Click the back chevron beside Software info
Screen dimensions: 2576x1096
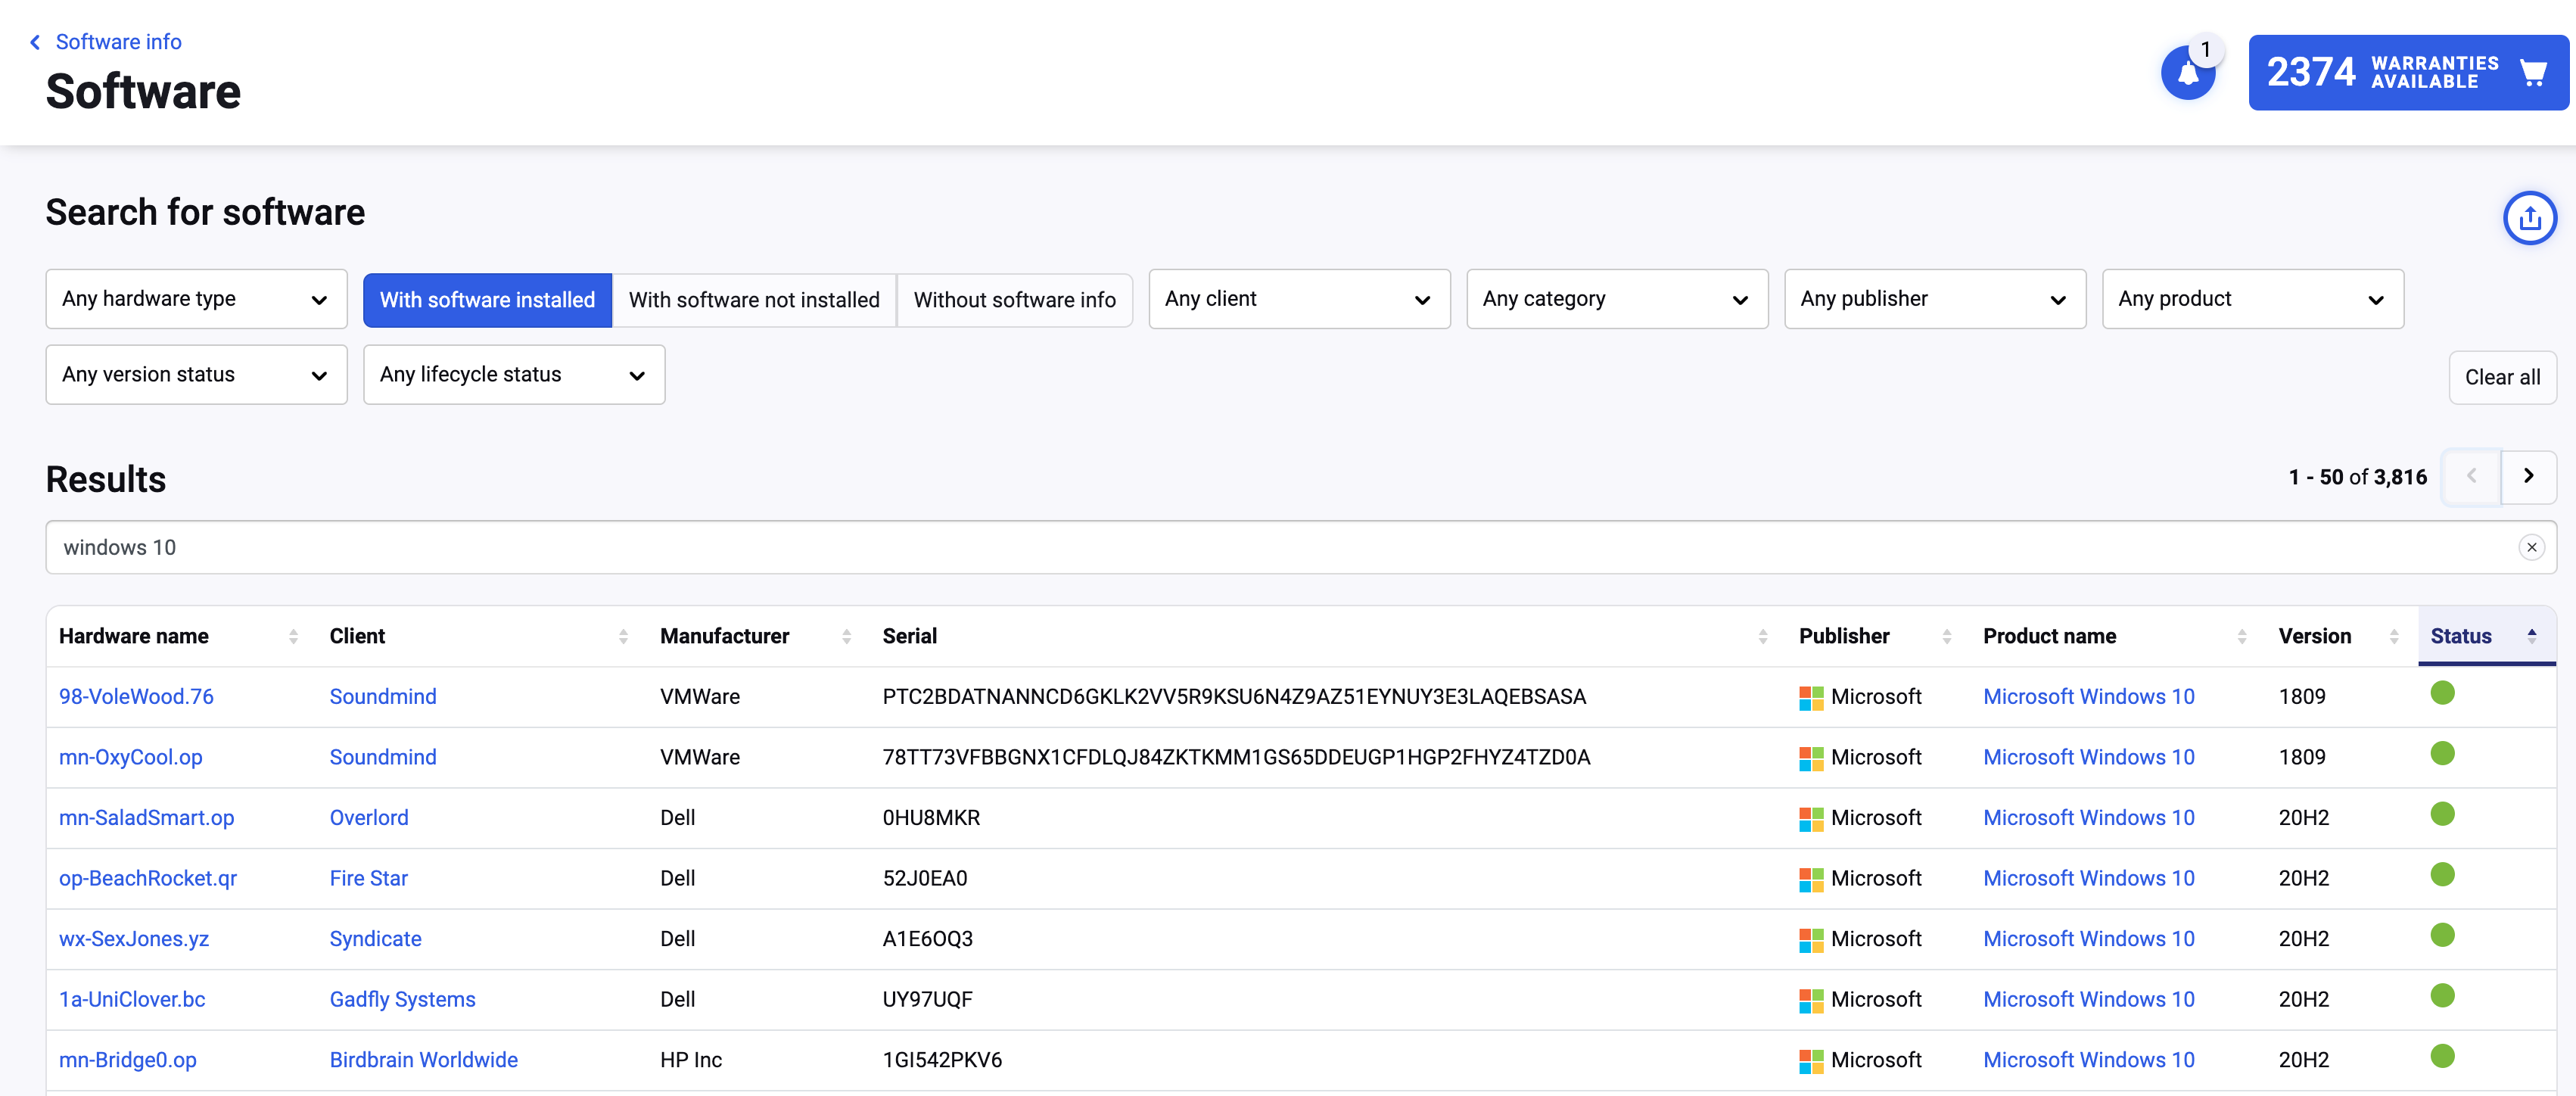pyautogui.click(x=36, y=42)
